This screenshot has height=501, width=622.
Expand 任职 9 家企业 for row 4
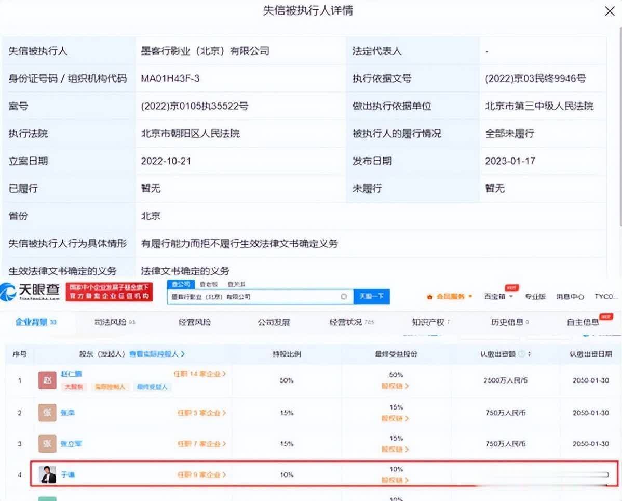pyautogui.click(x=201, y=474)
